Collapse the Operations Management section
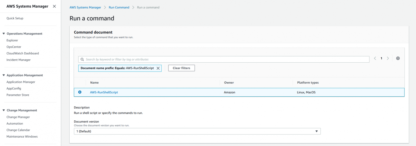This screenshot has height=146, width=416. [x=4, y=34]
